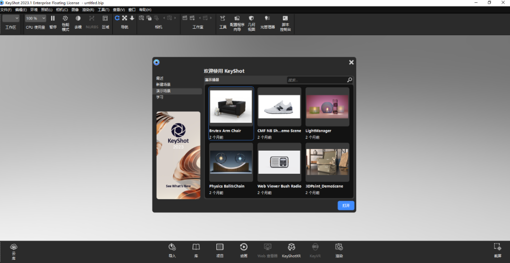Expand the 工作区 workspace dropdown
510x263 pixels.
(10, 18)
